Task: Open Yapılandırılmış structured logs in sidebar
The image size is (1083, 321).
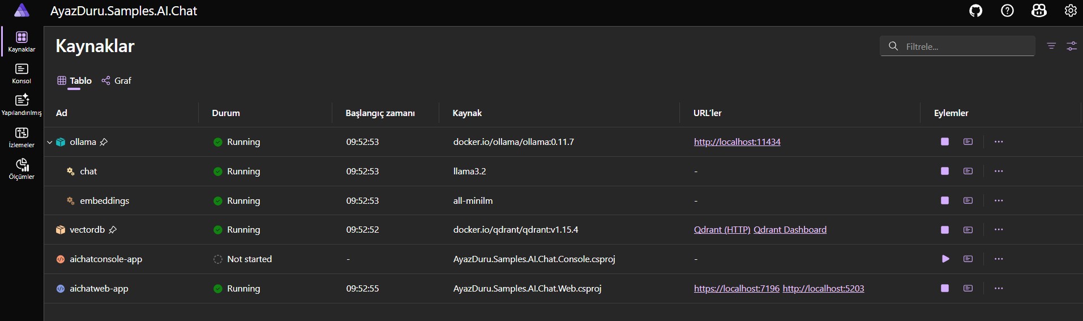Action: click(x=22, y=105)
